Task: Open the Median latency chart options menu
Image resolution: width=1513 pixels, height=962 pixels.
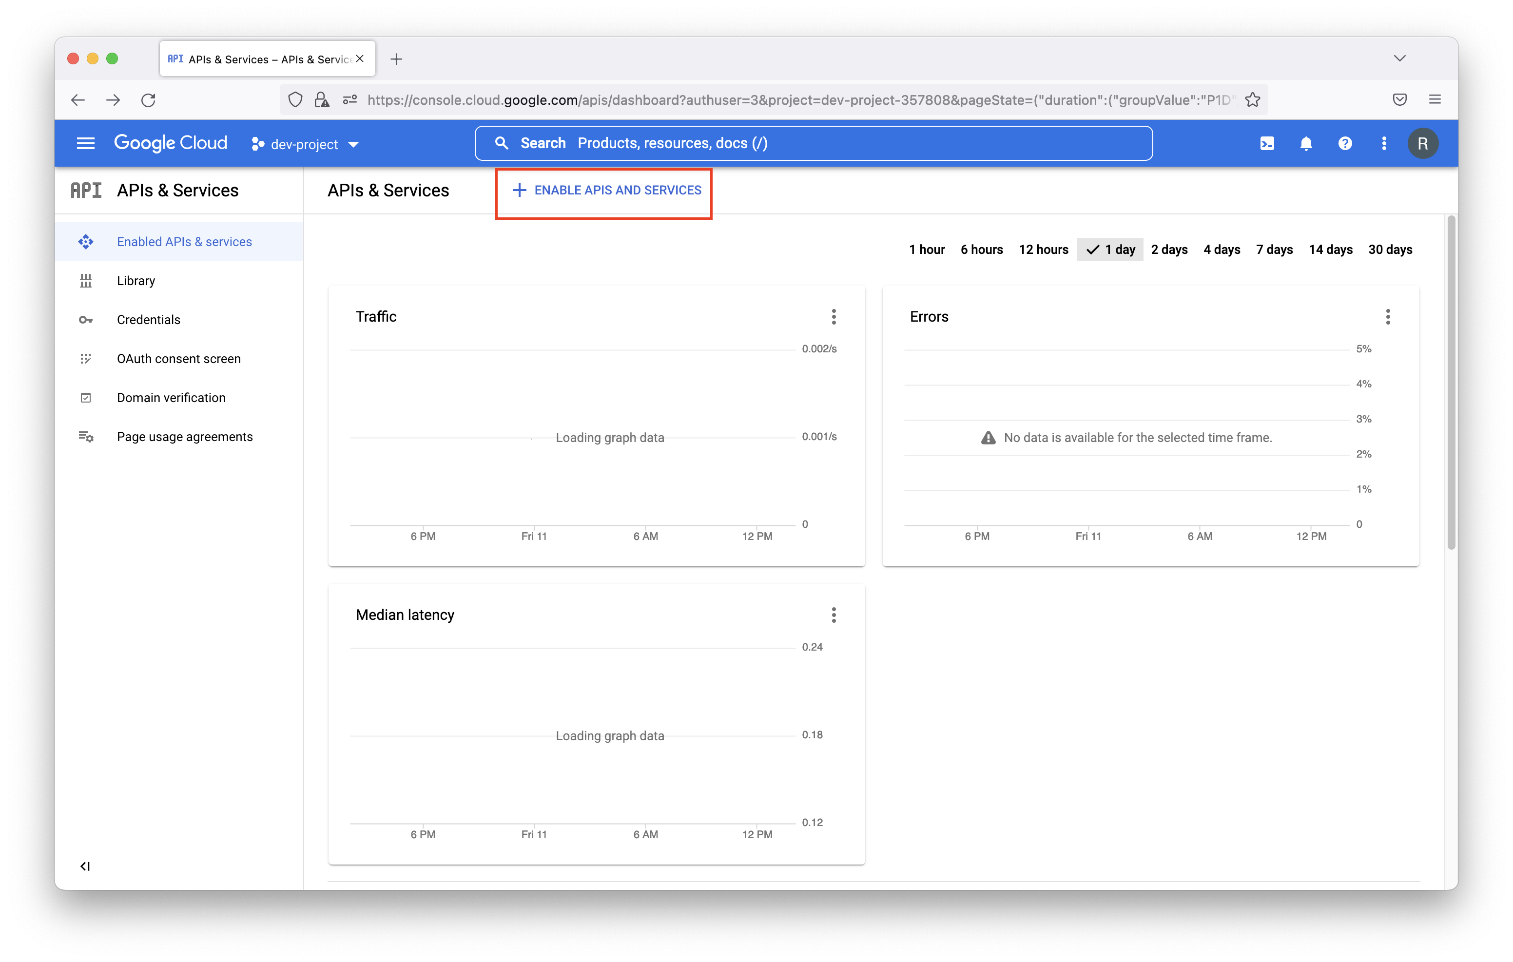Action: pyautogui.click(x=834, y=615)
